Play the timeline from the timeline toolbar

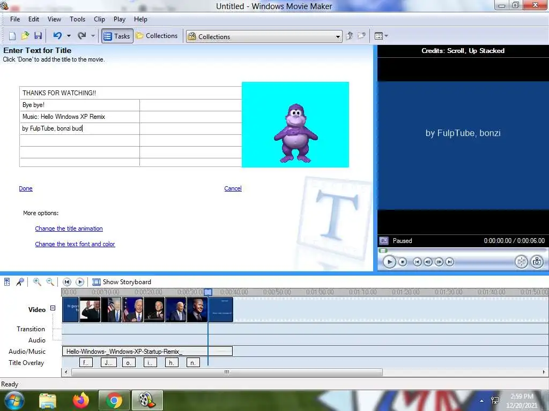pos(80,282)
